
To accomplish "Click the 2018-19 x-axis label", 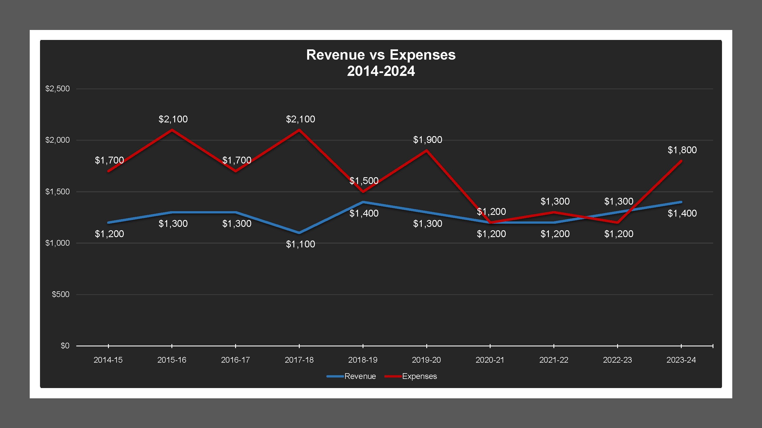I will point(363,360).
